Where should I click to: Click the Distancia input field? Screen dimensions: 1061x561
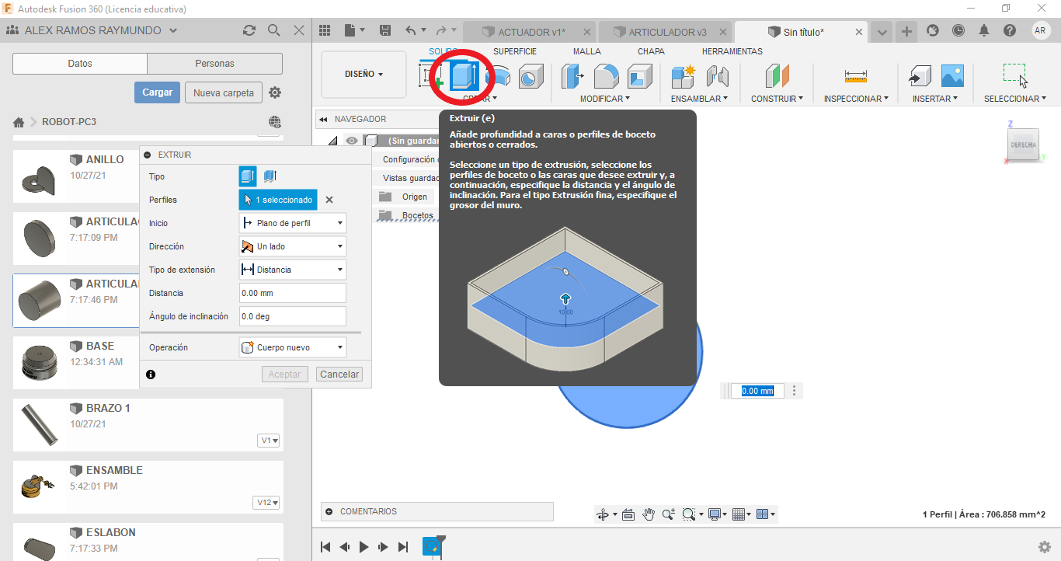tap(292, 293)
